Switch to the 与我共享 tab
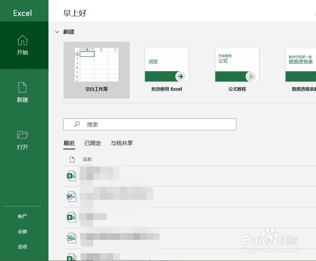This screenshot has height=261, width=316. coord(122,143)
